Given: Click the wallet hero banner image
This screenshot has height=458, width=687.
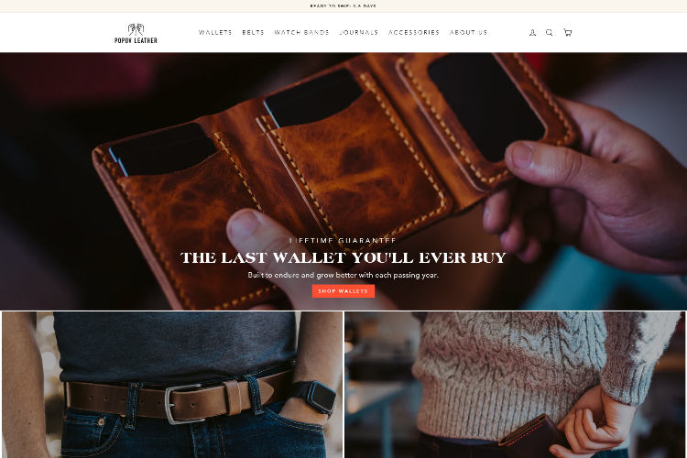Looking at the screenshot, I should point(343,181).
